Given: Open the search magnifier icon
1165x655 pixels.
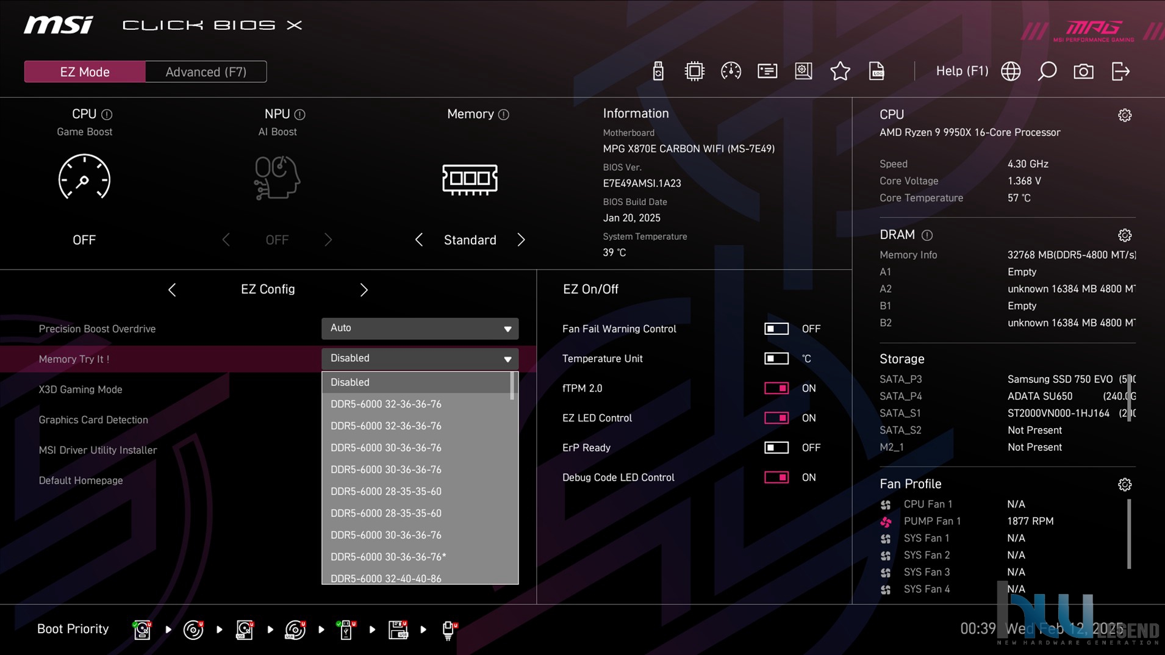Looking at the screenshot, I should (x=1047, y=71).
